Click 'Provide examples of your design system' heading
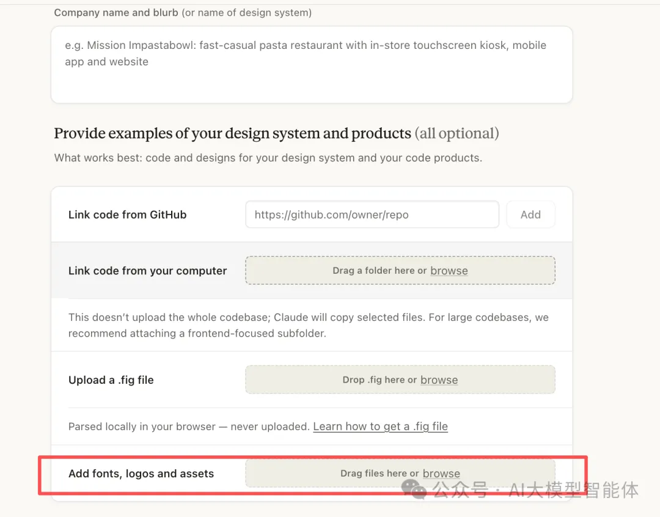 [x=277, y=133]
